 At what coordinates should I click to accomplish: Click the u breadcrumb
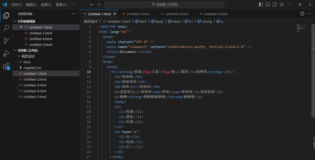pos(220,21)
